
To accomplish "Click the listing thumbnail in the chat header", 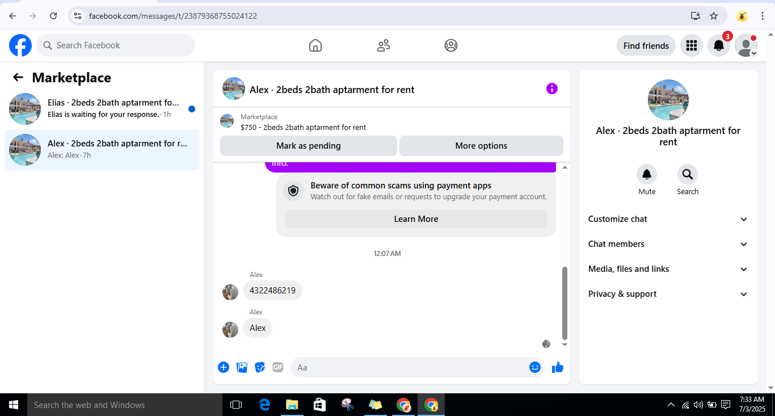I will click(x=234, y=89).
